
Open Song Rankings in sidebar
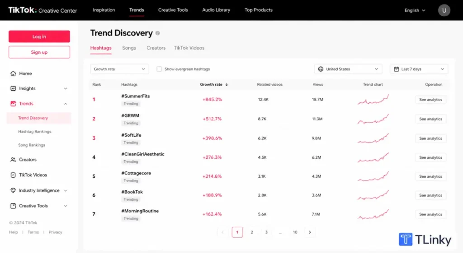pos(32,145)
